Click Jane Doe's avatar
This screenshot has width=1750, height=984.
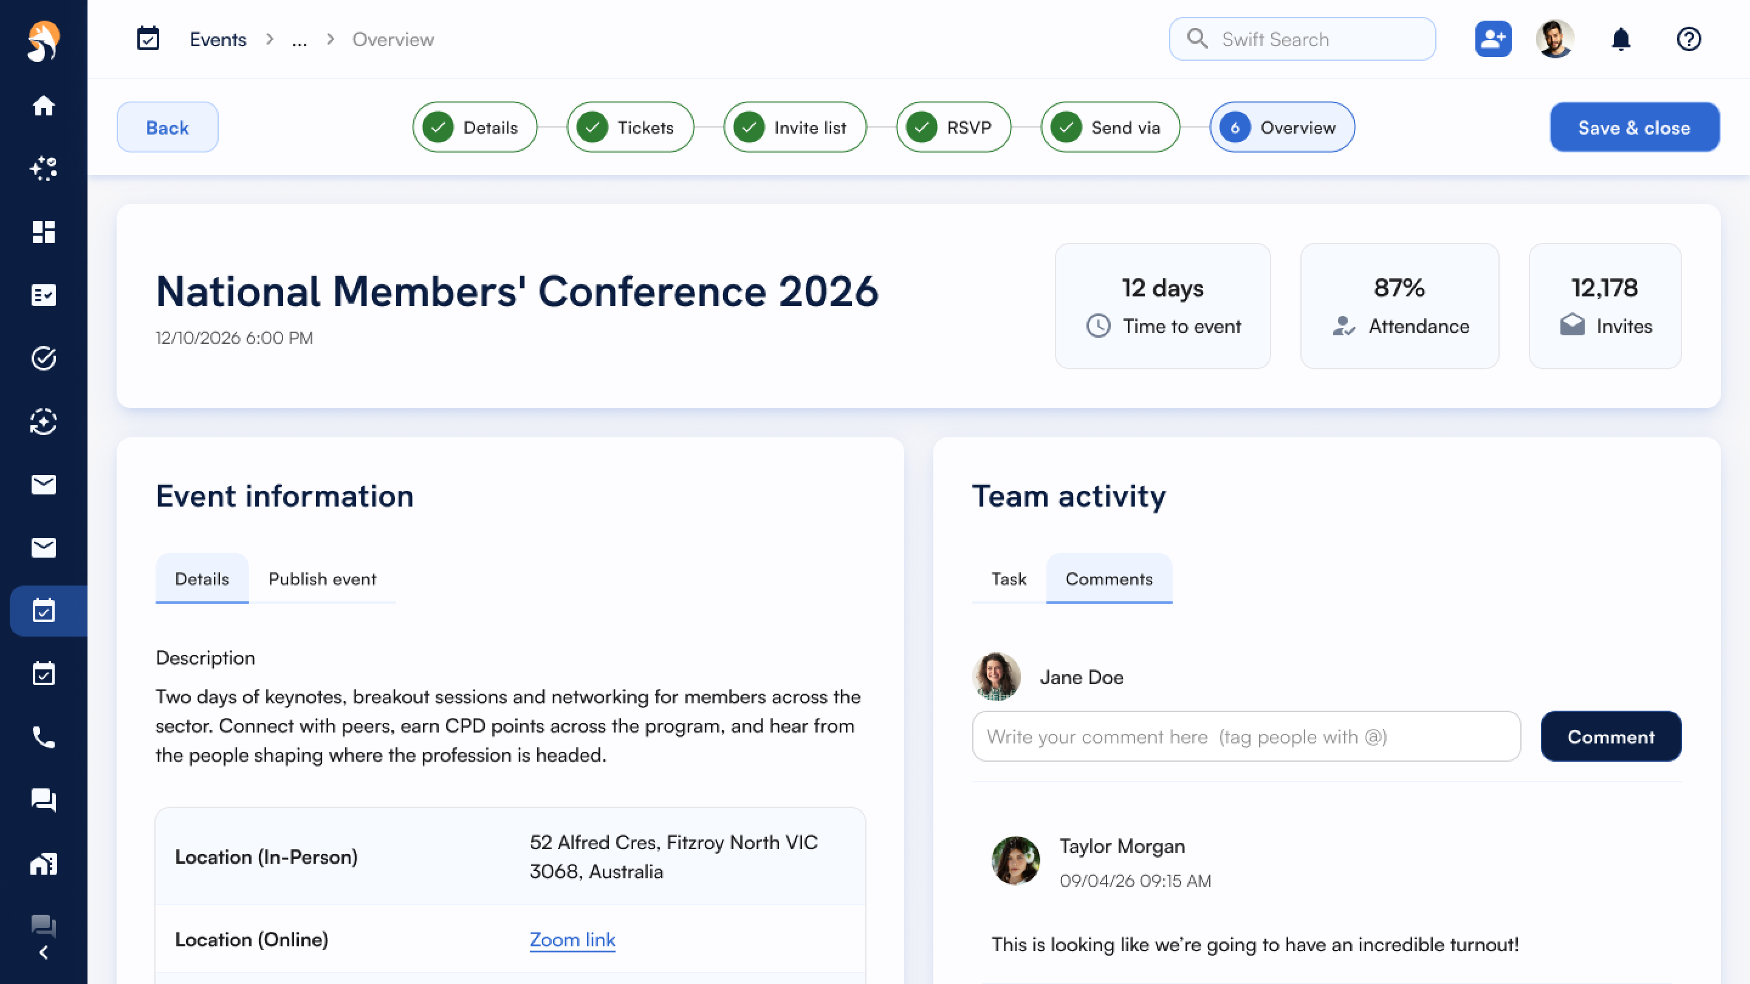(996, 677)
